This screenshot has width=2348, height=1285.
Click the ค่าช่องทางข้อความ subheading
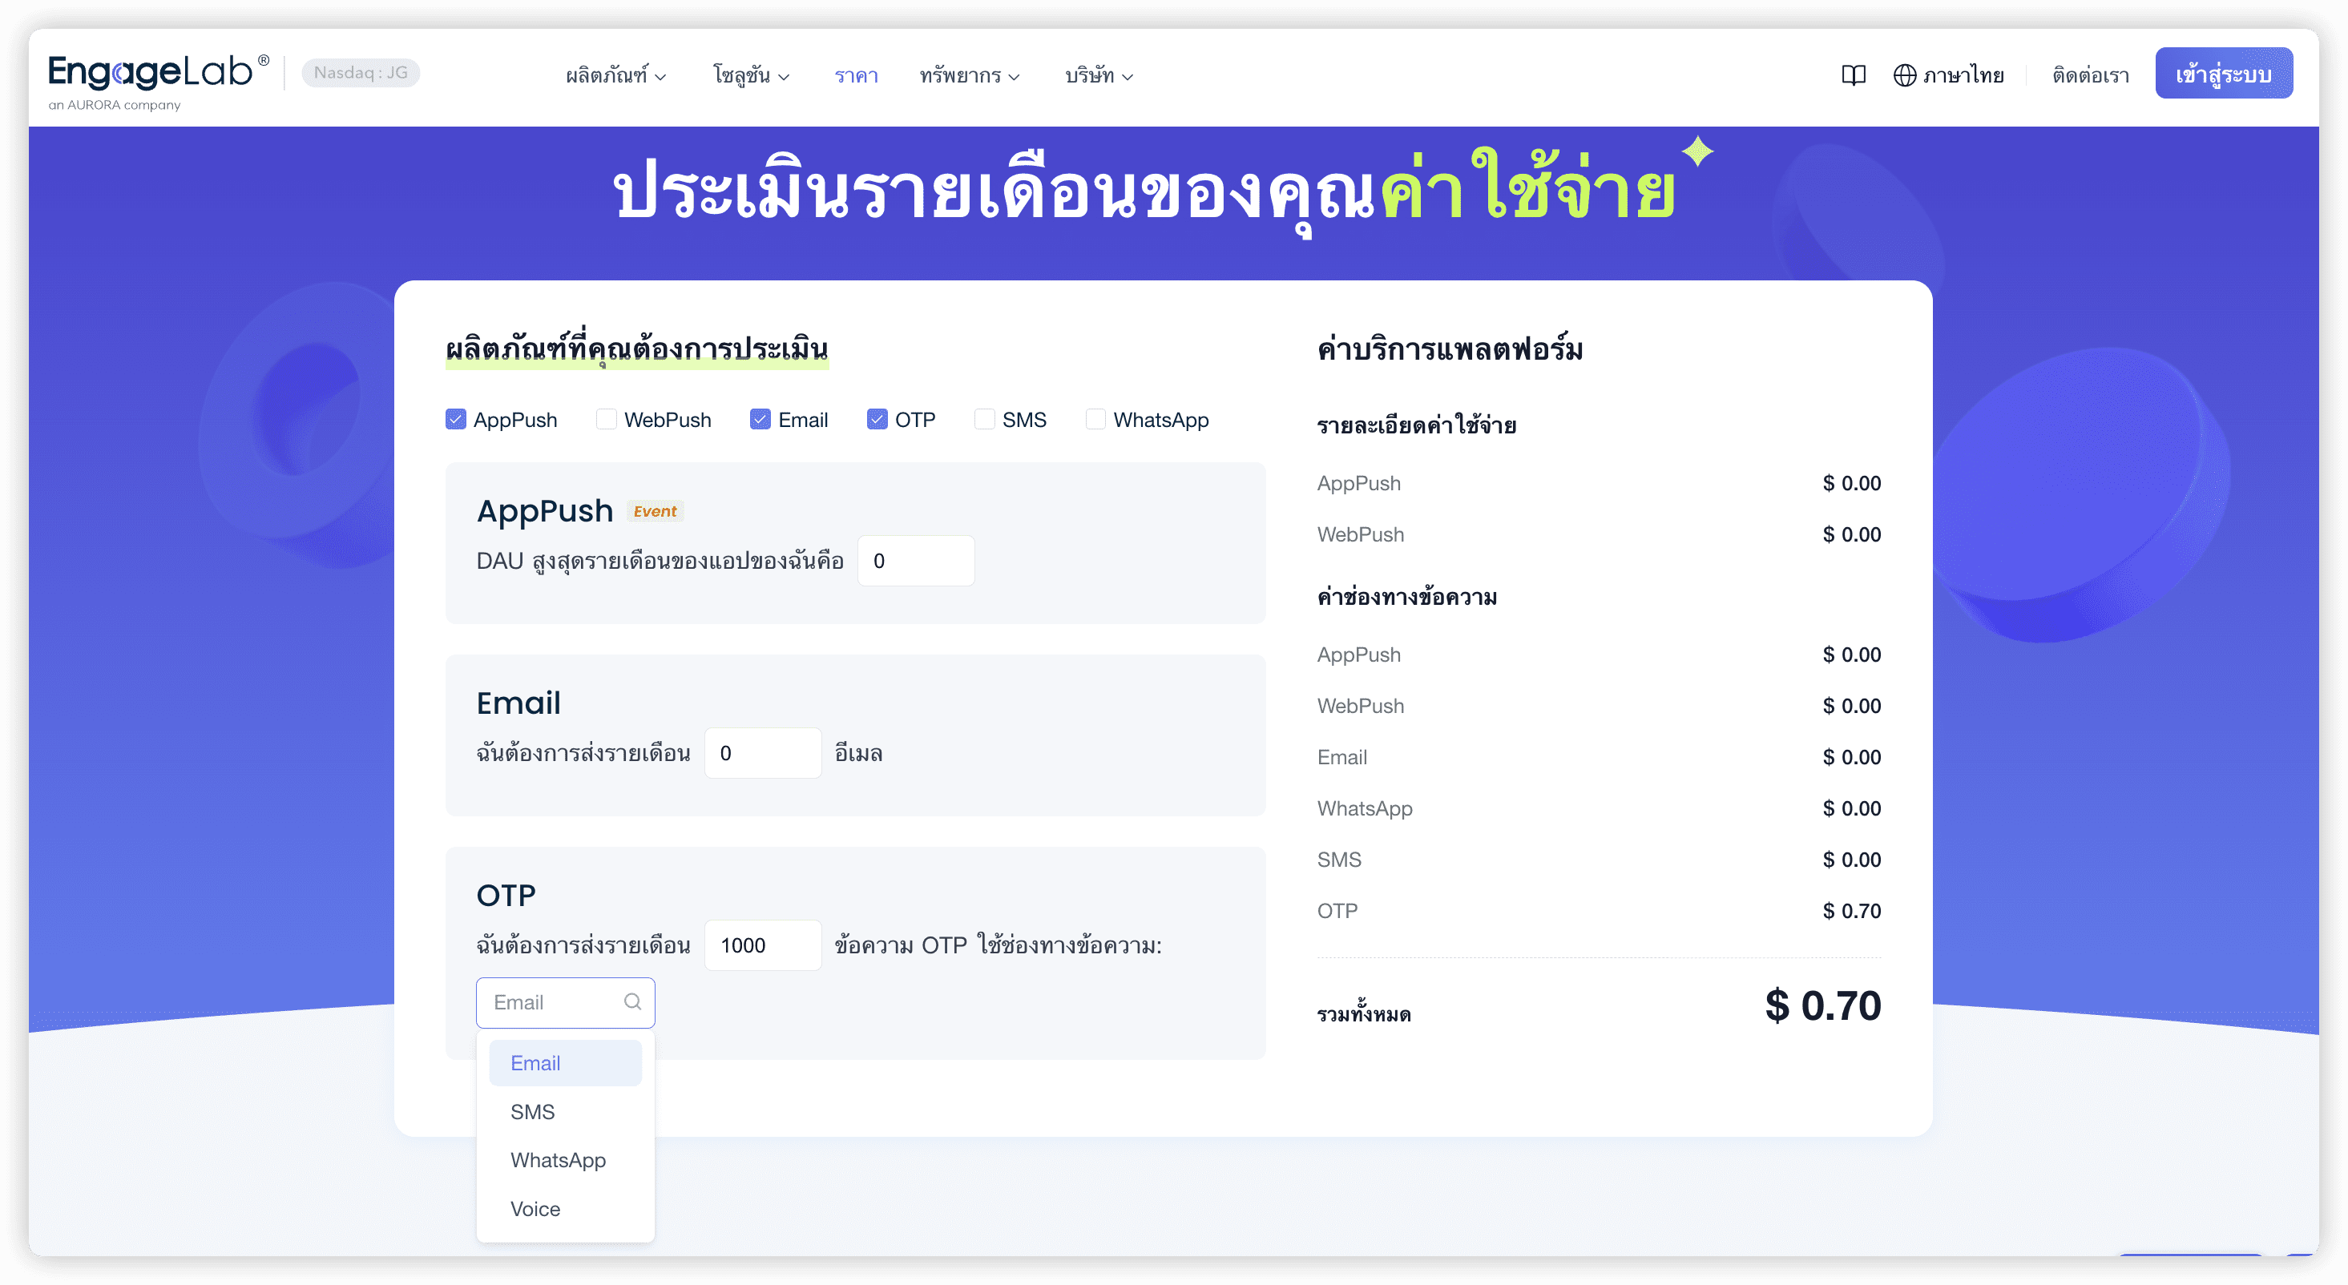pyautogui.click(x=1407, y=597)
